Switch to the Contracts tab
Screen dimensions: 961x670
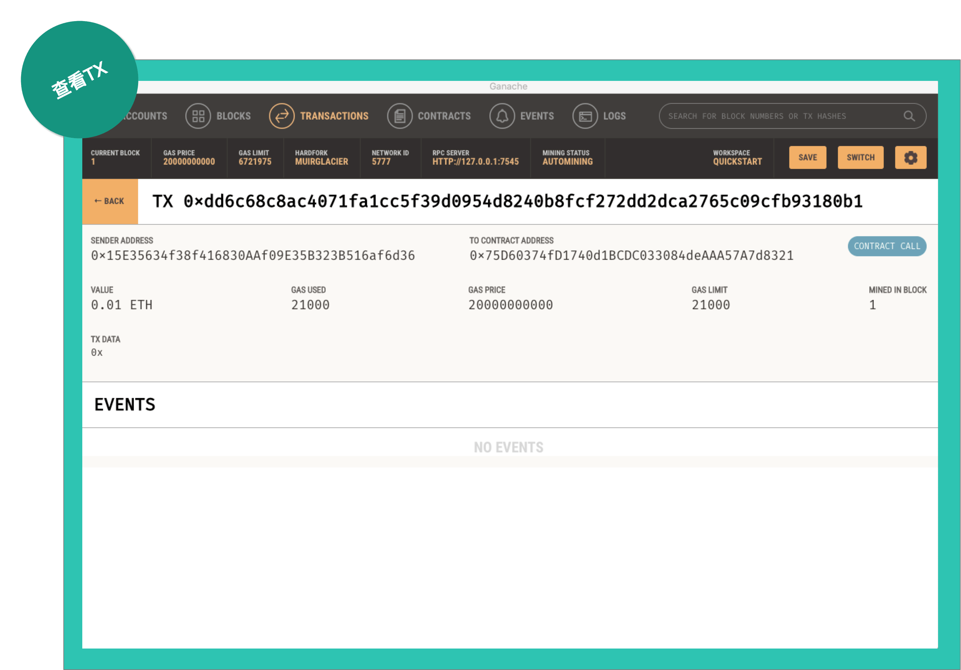(x=429, y=116)
